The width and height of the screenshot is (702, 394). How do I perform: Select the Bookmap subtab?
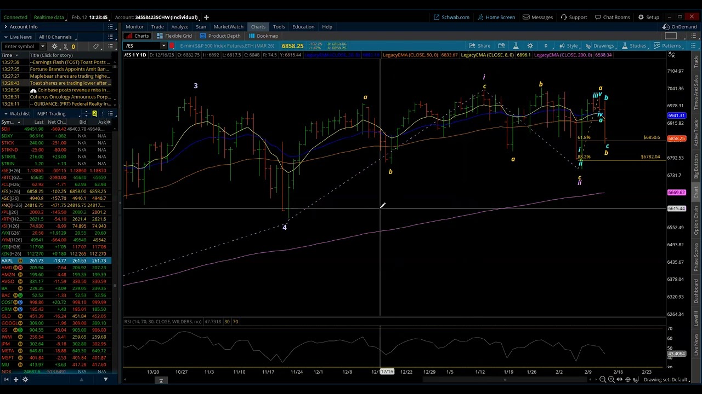point(263,36)
